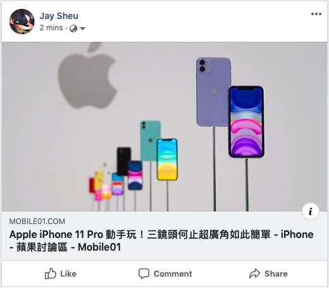Open the three-dot post options menu
The width and height of the screenshot is (329, 288).
tap(316, 14)
